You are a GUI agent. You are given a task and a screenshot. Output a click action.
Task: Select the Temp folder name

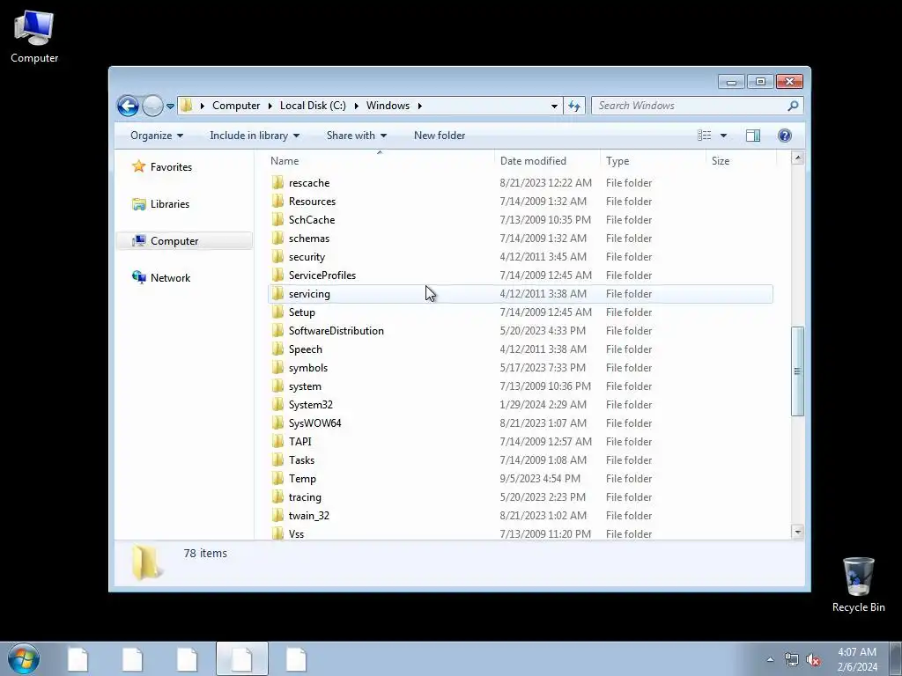(x=302, y=479)
